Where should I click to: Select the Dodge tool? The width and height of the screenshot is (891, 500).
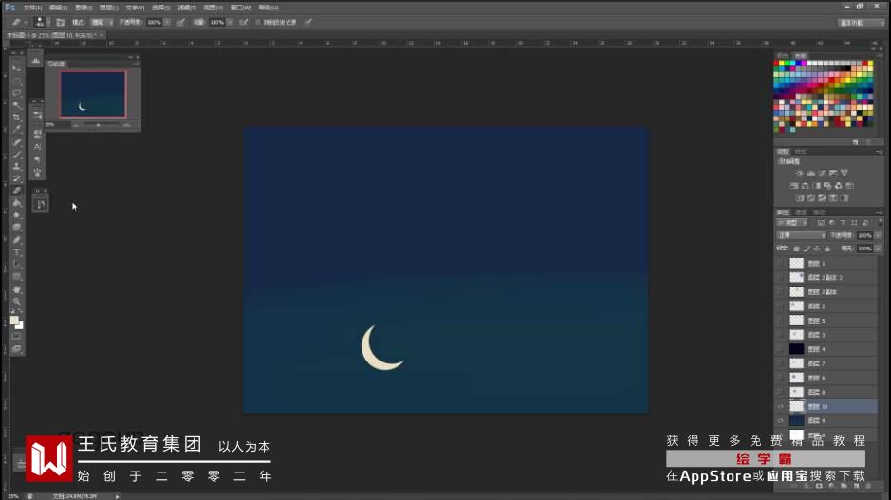click(17, 228)
